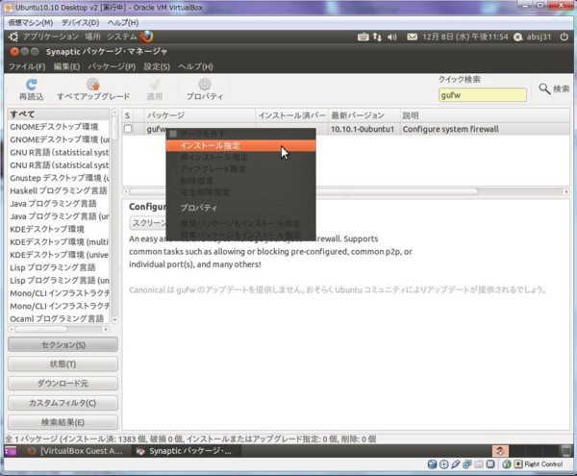Viewport: 577px width, 476px height.
Task: Click the ダウンロード元 button
Action: (63, 384)
